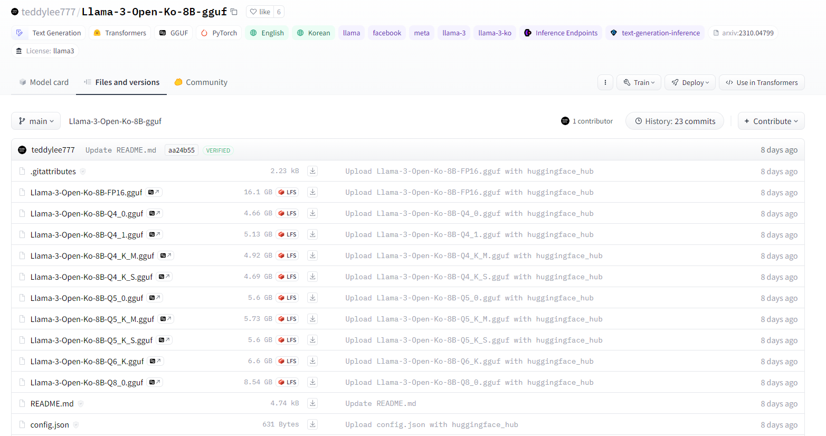Viewport: 826px width, 436px height.
Task: Download Llama-3-Open-Ko-8B-Q8_0.gguf
Action: [312, 382]
